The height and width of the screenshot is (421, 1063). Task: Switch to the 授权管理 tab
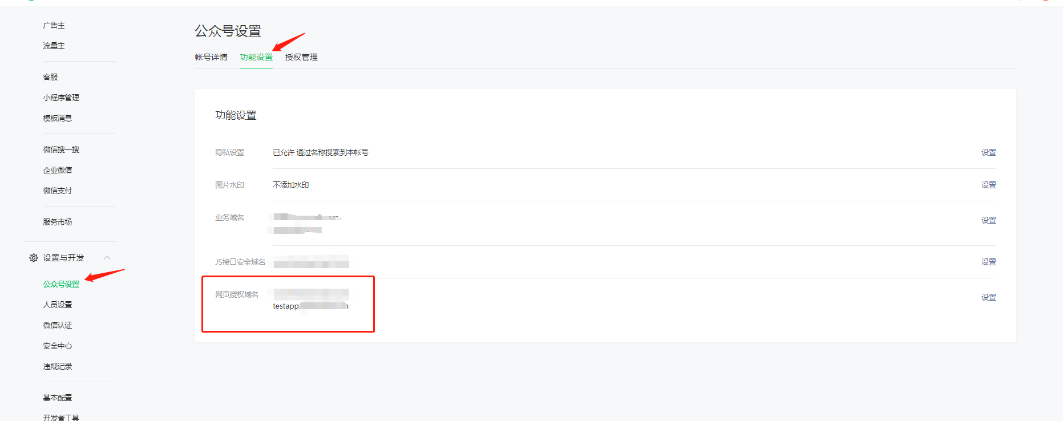click(x=301, y=57)
